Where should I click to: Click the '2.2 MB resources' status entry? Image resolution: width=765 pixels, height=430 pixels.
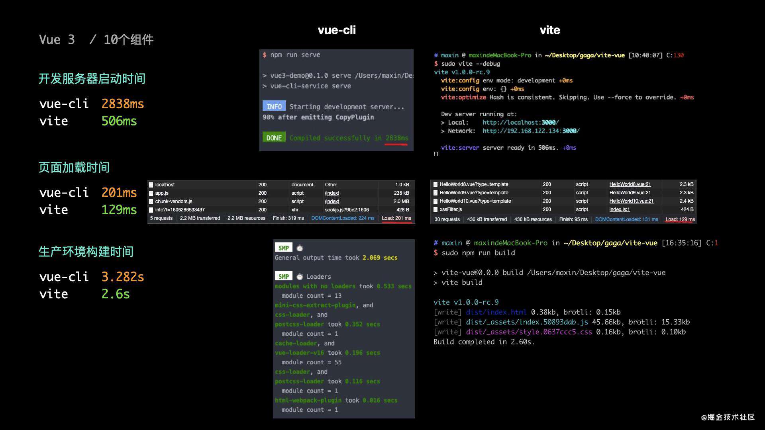(246, 218)
